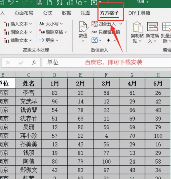Expand the 删除文本 dropdown arrow
Screen dimensions: 171x179
30,32
